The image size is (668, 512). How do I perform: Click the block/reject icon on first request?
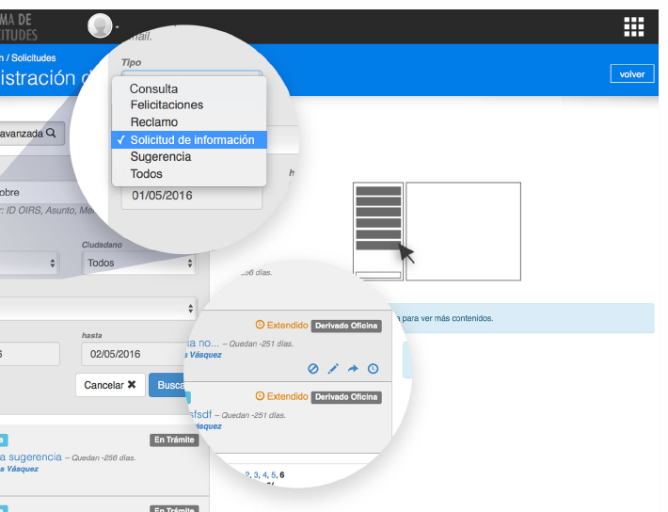pos(313,369)
